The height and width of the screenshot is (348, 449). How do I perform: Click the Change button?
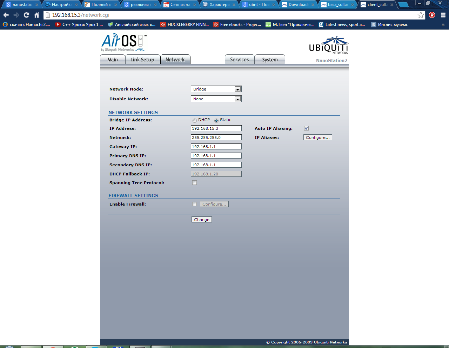click(x=202, y=220)
